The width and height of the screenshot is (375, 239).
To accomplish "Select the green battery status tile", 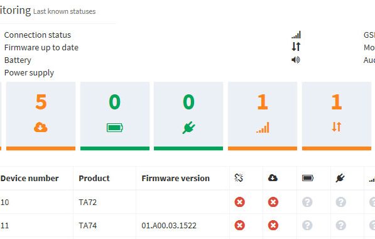I will pyautogui.click(x=115, y=116).
